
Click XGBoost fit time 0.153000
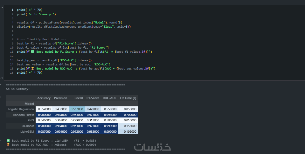point(128,126)
